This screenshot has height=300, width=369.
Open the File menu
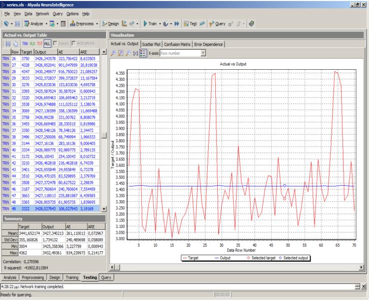7,14
